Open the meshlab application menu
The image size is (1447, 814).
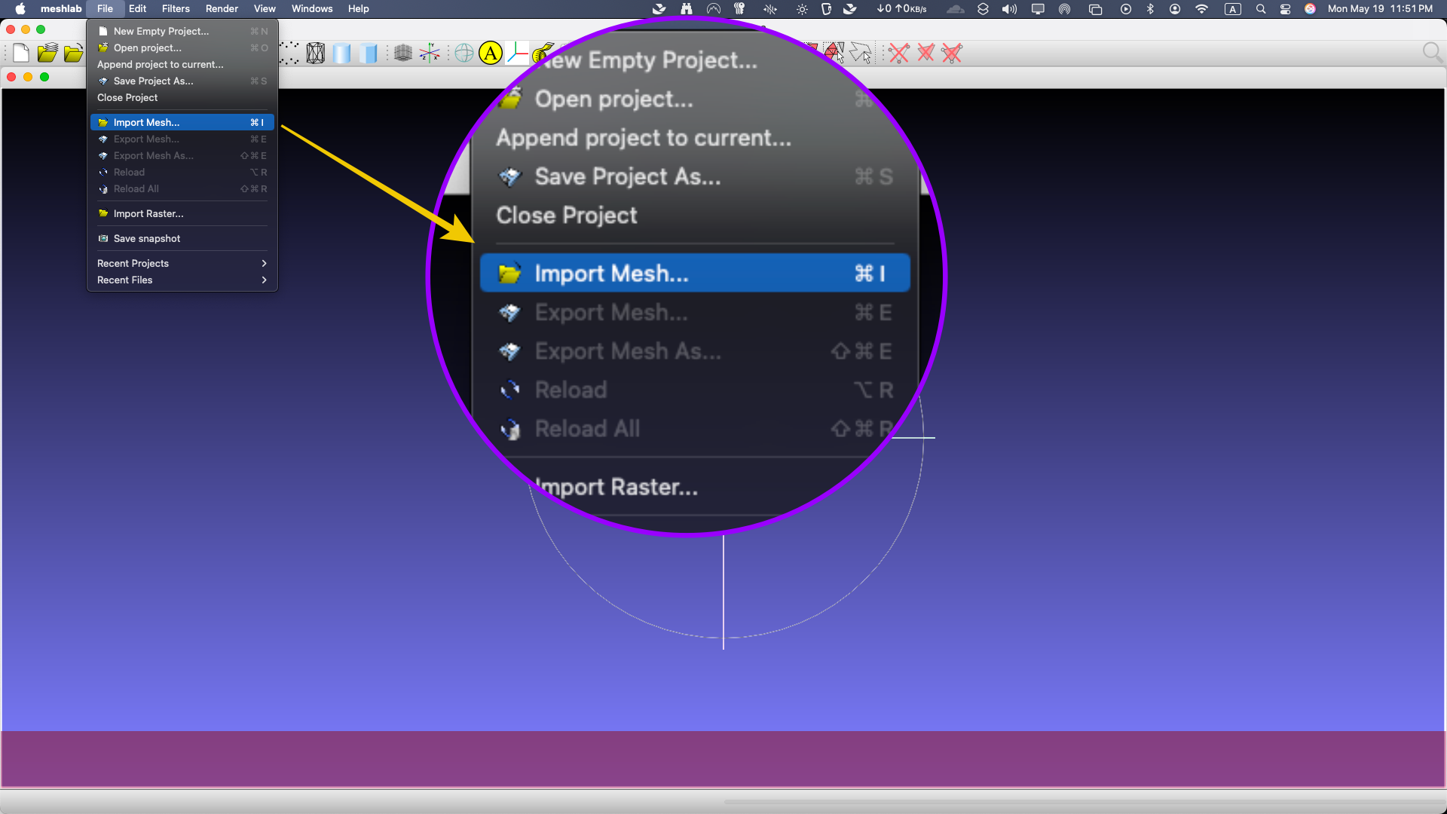(61, 9)
